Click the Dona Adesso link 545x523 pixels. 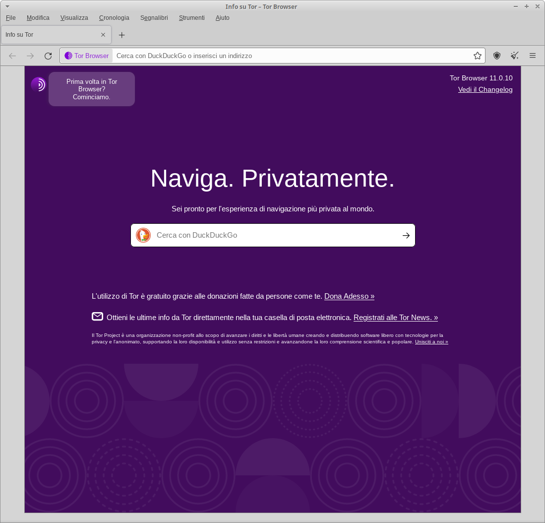tap(349, 296)
